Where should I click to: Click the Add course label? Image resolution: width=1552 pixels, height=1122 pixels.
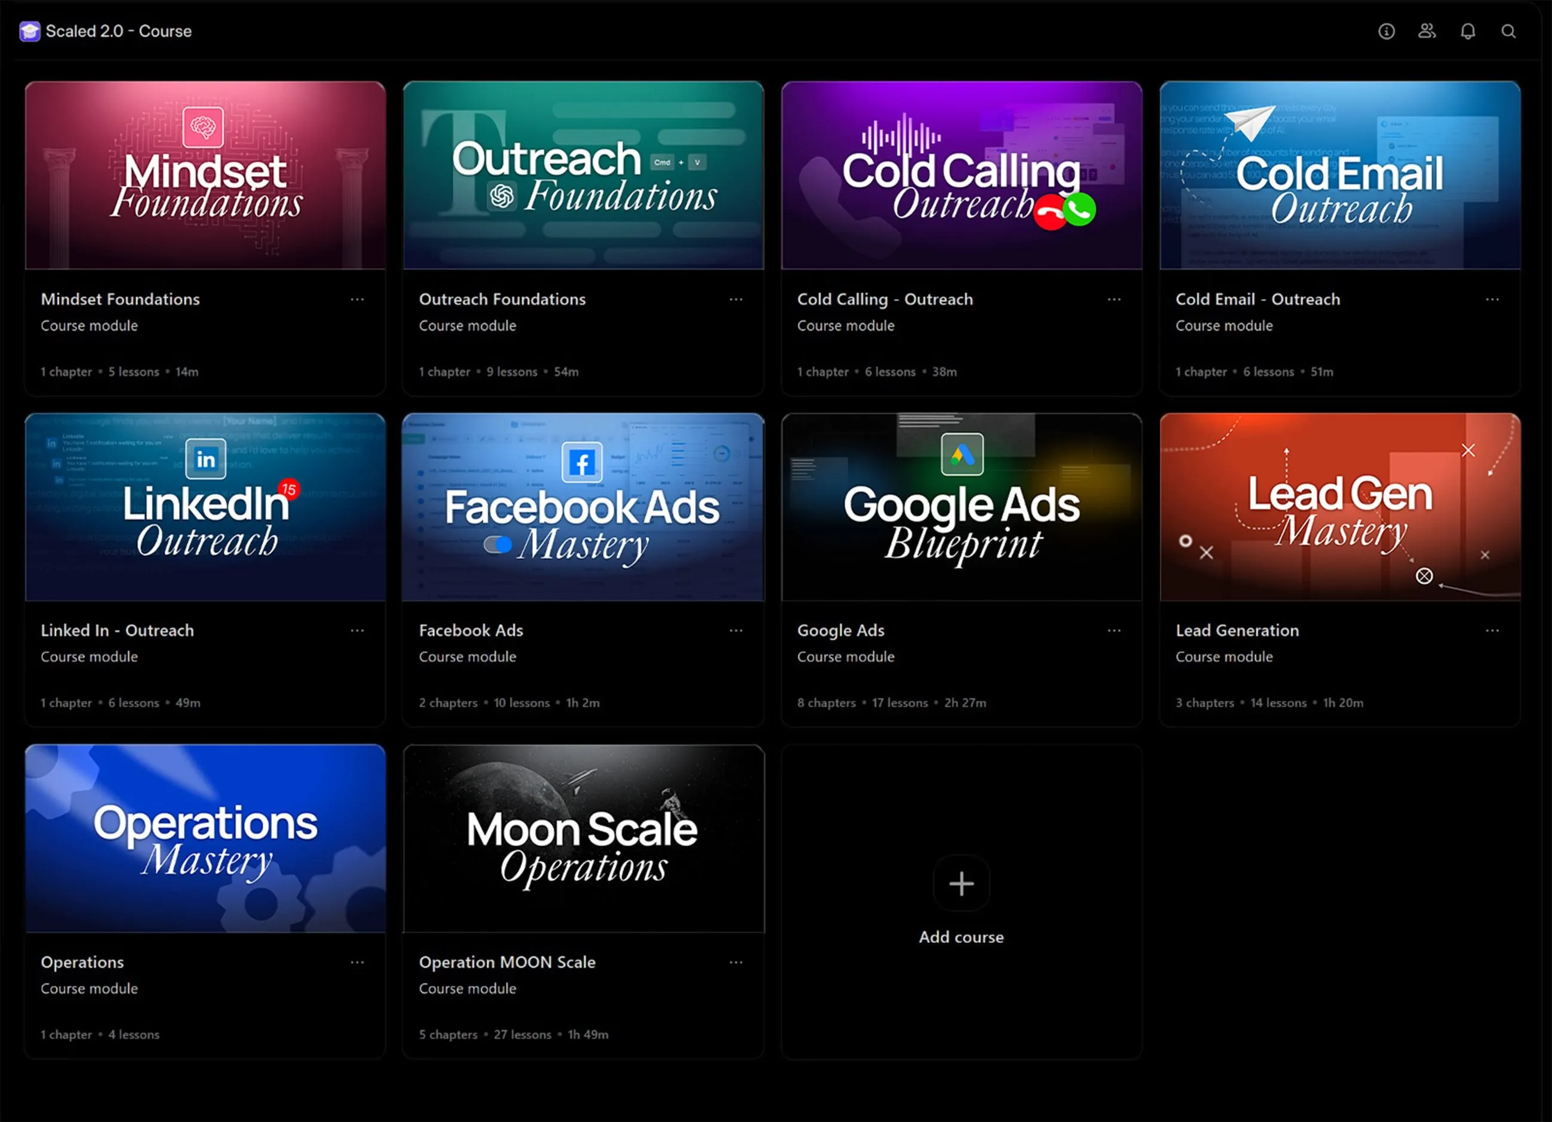[x=961, y=937]
